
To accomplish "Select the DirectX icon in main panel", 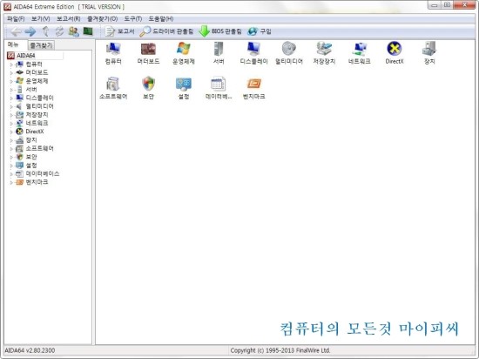I will [x=395, y=53].
